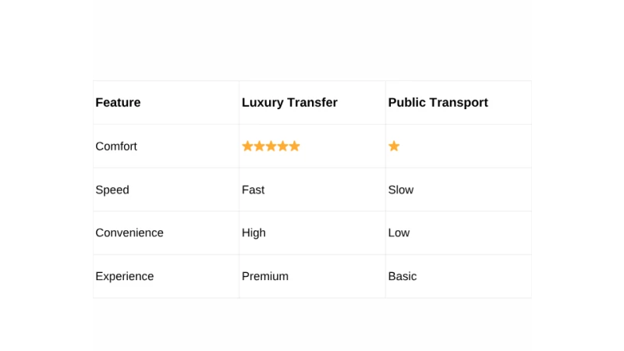Viewport: 624px width, 351px height.
Task: Select the Luxury Transfer column header
Action: pyautogui.click(x=289, y=102)
